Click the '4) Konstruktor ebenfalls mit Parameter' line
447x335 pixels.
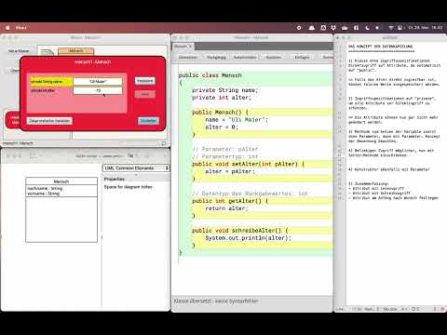(x=389, y=169)
